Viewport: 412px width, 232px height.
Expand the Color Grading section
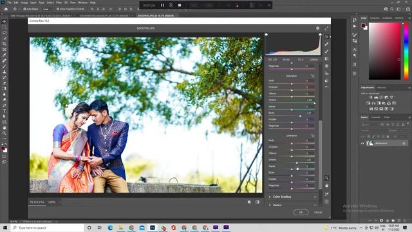pyautogui.click(x=270, y=197)
